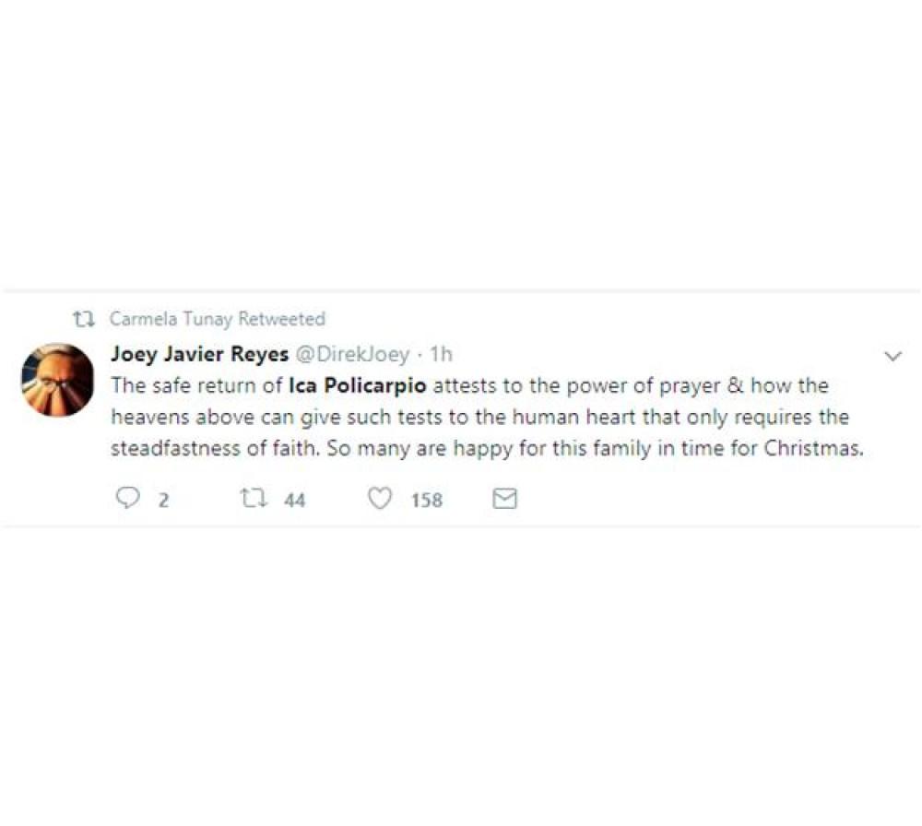The image size is (922, 826).
Task: Open the tweet options chevron dropdown
Action: click(892, 356)
